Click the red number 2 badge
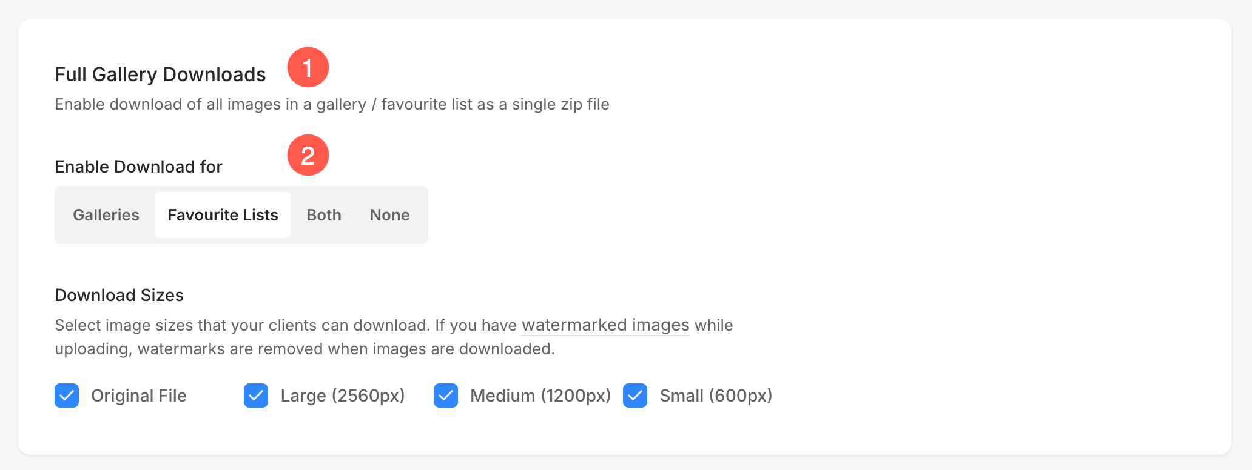Image resolution: width=1252 pixels, height=470 pixels. tap(308, 155)
